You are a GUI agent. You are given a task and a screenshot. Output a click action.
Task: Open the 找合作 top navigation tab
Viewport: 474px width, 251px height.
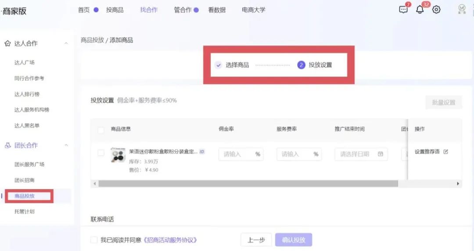(149, 10)
